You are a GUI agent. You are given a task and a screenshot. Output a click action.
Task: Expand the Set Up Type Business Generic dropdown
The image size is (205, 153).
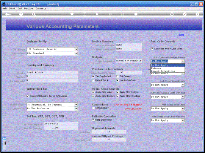(76, 49)
